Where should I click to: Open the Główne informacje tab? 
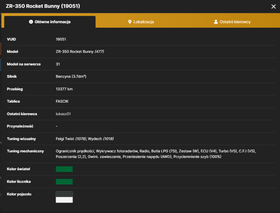point(50,22)
